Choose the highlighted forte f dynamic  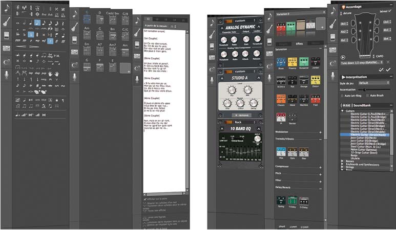click(x=50, y=40)
